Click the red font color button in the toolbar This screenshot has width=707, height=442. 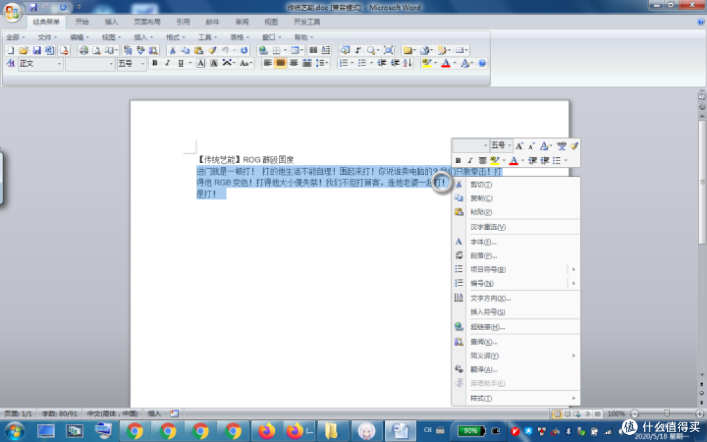[x=446, y=63]
